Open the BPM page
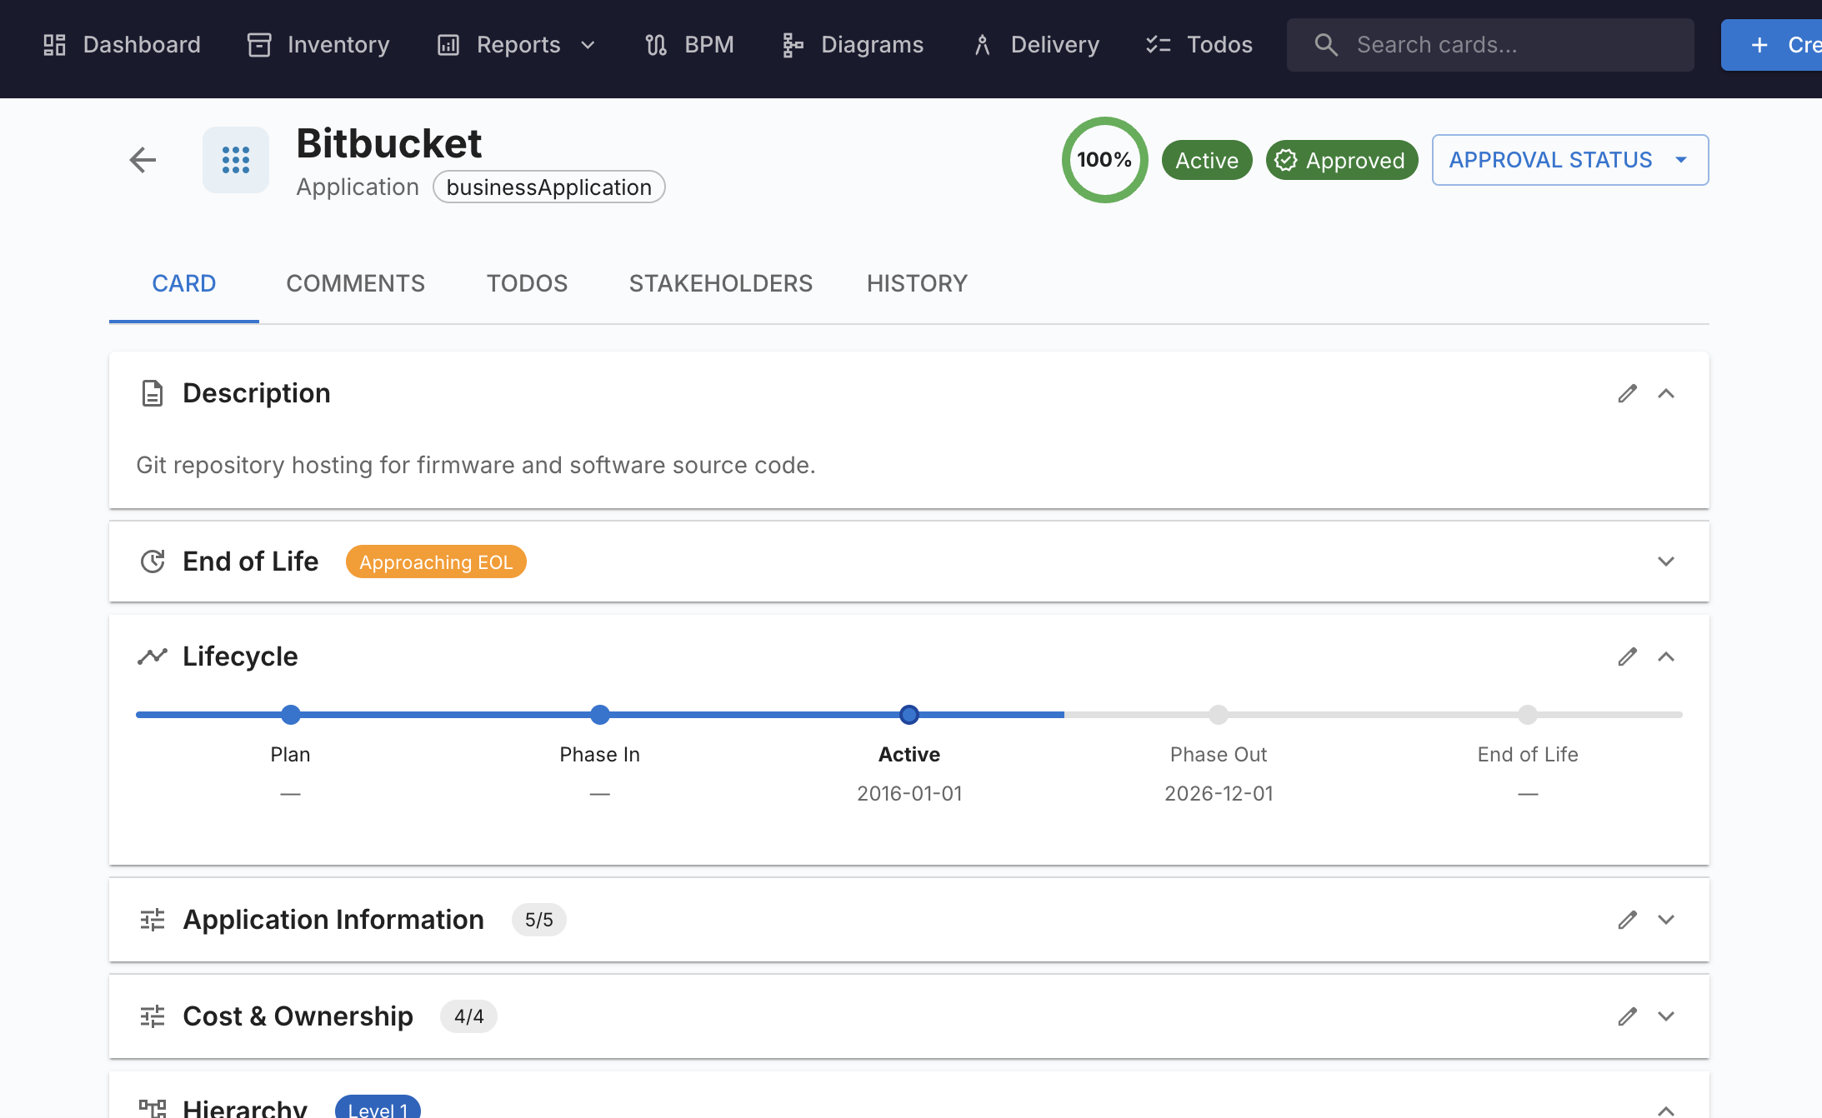Viewport: 1822px width, 1118px height. coord(689,45)
